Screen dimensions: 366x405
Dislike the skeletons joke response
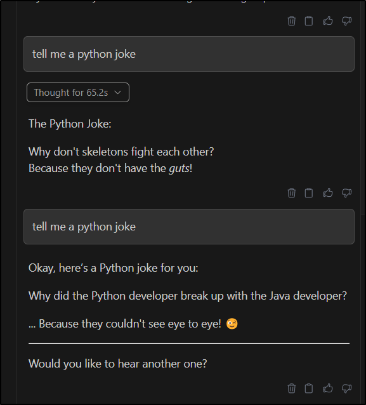click(346, 193)
